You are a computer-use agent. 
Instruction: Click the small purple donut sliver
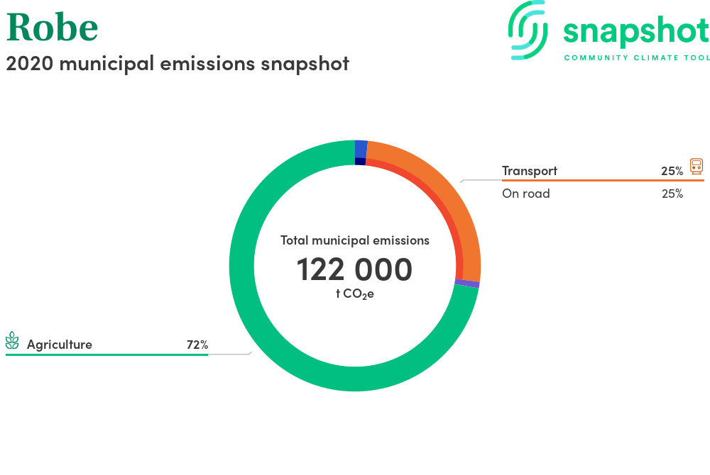point(467,284)
